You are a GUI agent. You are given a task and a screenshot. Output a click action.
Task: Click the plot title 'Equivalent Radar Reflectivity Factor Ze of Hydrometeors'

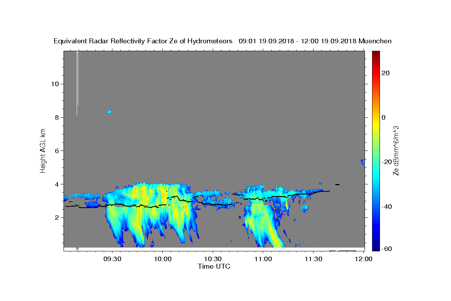tap(143, 41)
